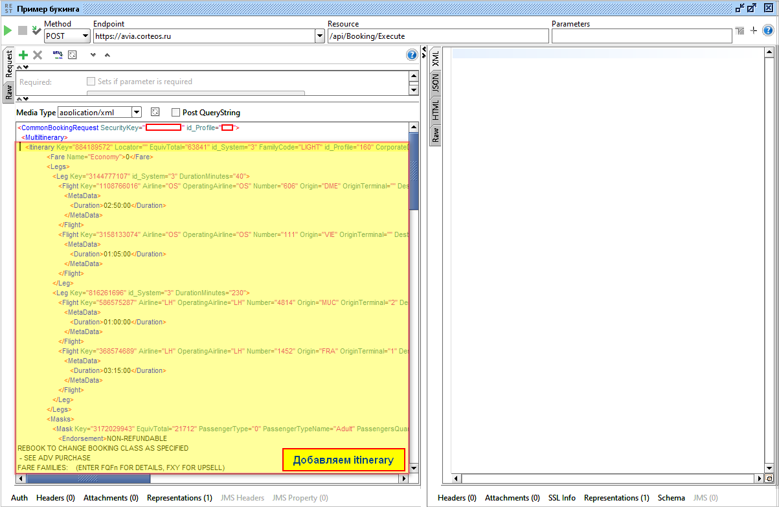779x507 pixels.
Task: Click the X Remove parameter icon
Action: tap(38, 55)
